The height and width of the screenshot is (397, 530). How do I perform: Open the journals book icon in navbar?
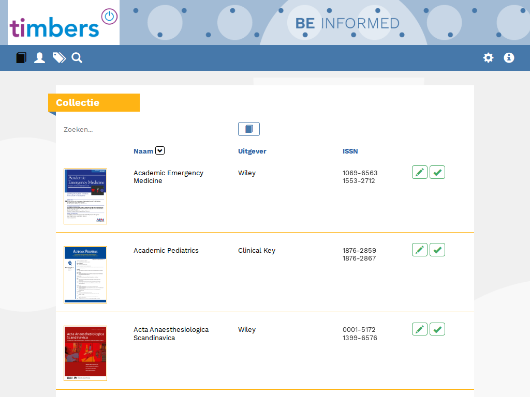pos(21,58)
